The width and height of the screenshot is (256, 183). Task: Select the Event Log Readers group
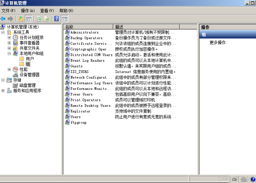click(87, 60)
